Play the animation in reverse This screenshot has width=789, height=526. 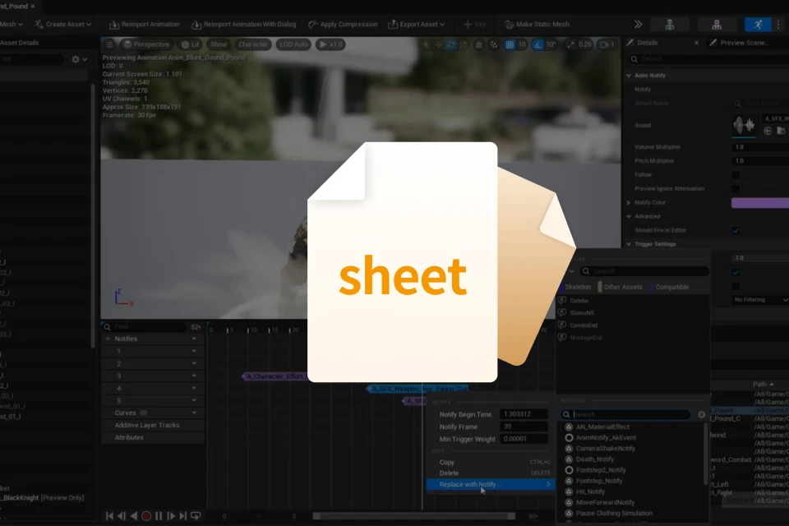134,516
